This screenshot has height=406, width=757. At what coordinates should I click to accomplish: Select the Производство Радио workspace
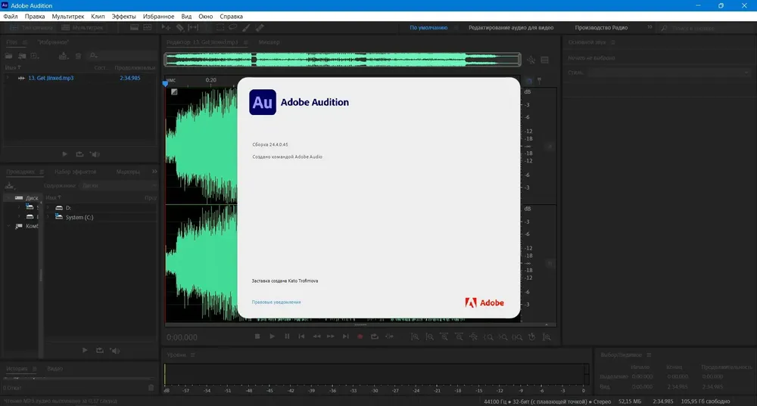pyautogui.click(x=601, y=28)
